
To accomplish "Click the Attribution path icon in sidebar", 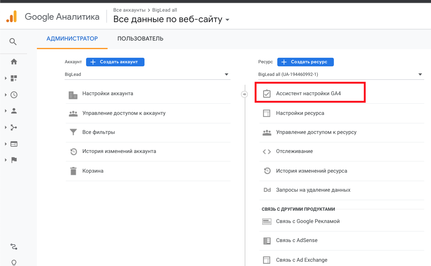I will click(14, 247).
